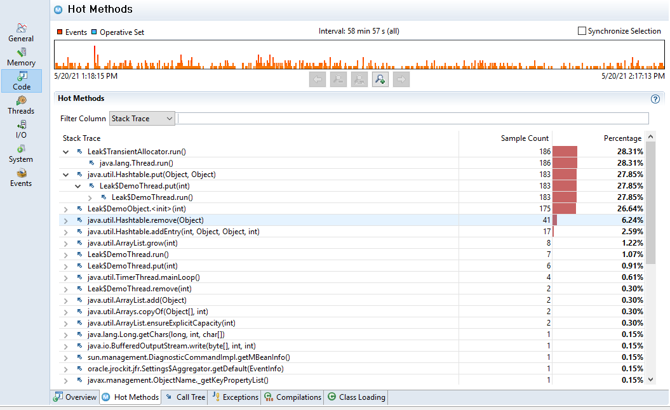Switch to the Overview tab

tap(75, 397)
